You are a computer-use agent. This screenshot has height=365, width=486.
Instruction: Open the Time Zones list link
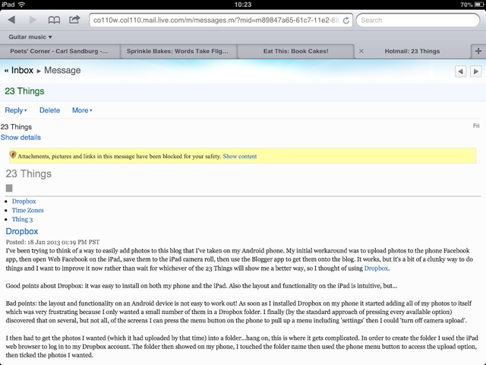point(27,210)
